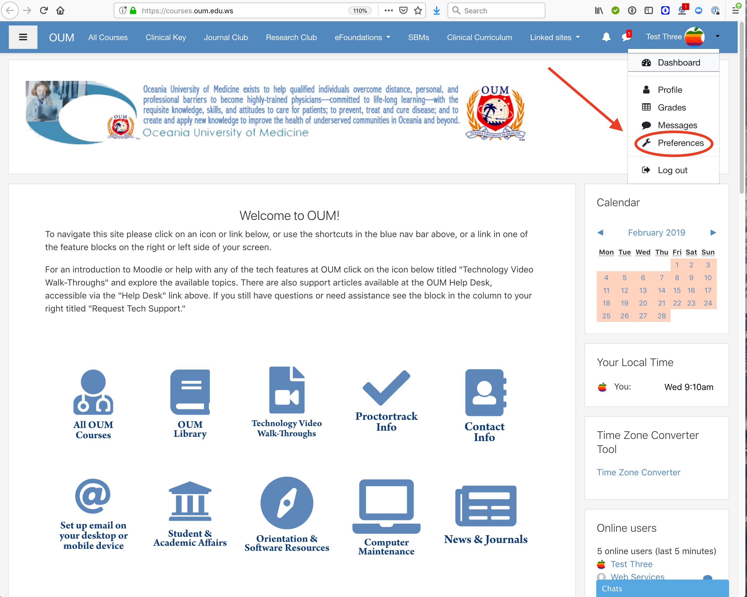Screen dimensions: 747x597
Task: Bookmark page with the star icon
Action: click(418, 11)
